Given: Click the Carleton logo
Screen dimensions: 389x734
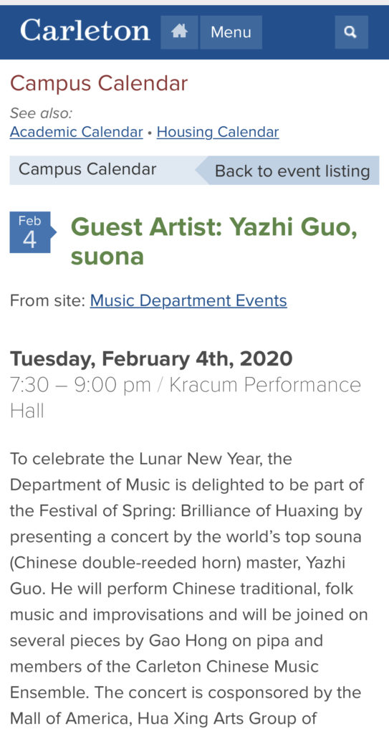Looking at the screenshot, I should click(85, 31).
